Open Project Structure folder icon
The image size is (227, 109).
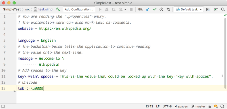click(x=208, y=10)
